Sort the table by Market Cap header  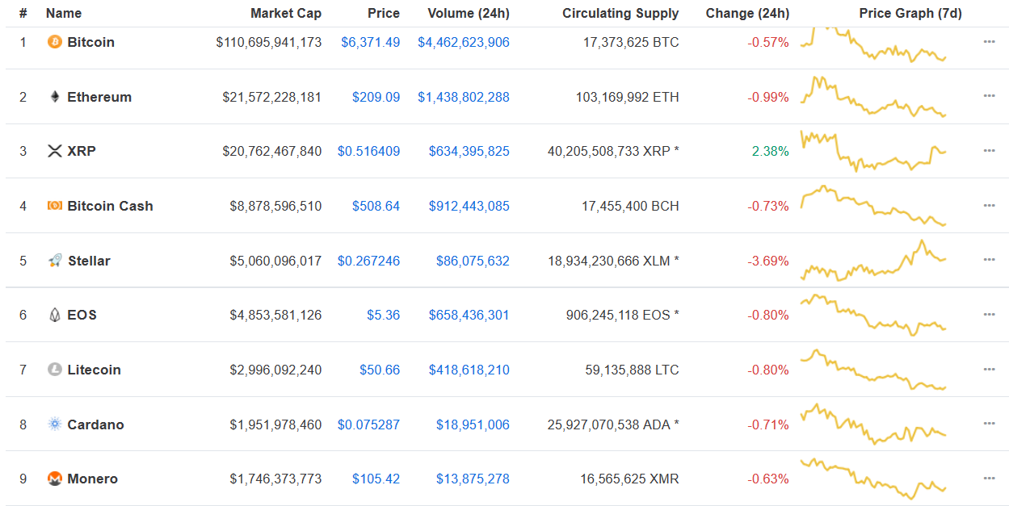click(x=286, y=13)
